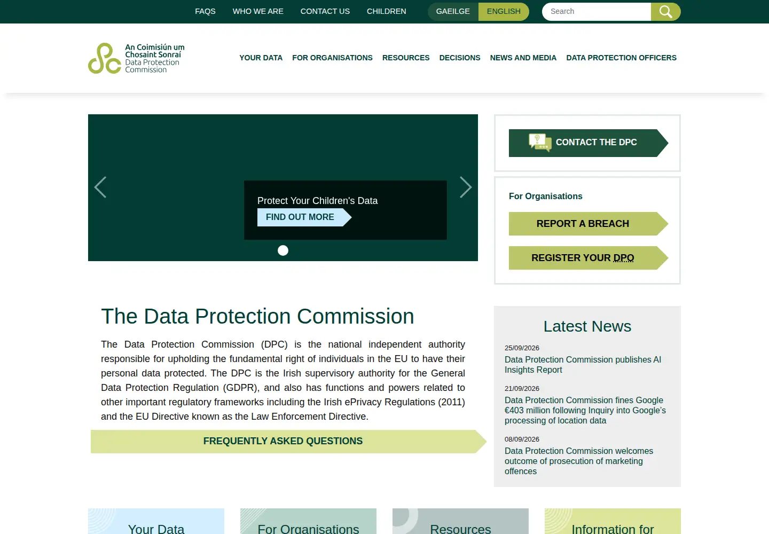Click The Data Protection Commission heading
Image resolution: width=769 pixels, height=534 pixels.
click(257, 317)
